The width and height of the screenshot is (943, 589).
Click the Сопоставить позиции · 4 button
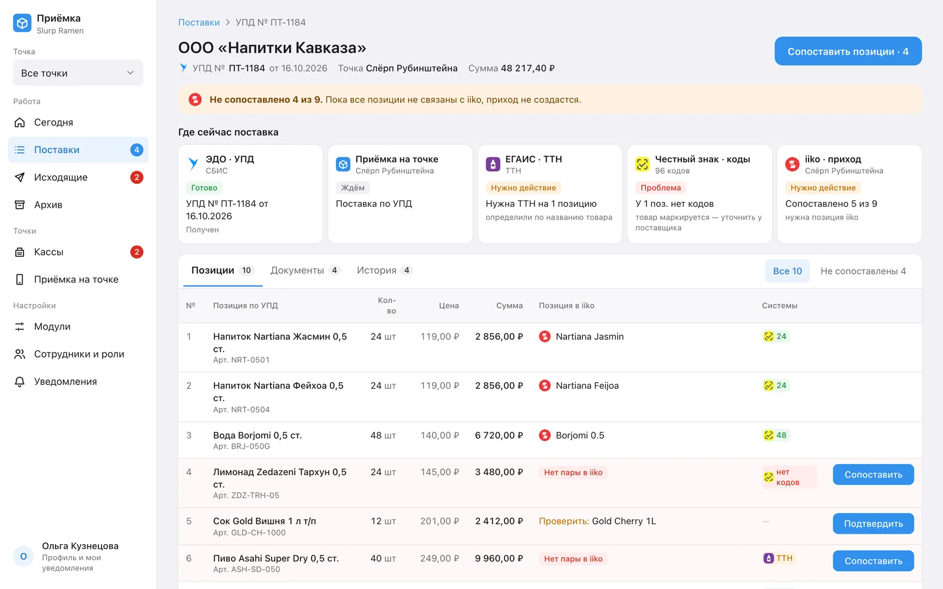click(x=848, y=51)
